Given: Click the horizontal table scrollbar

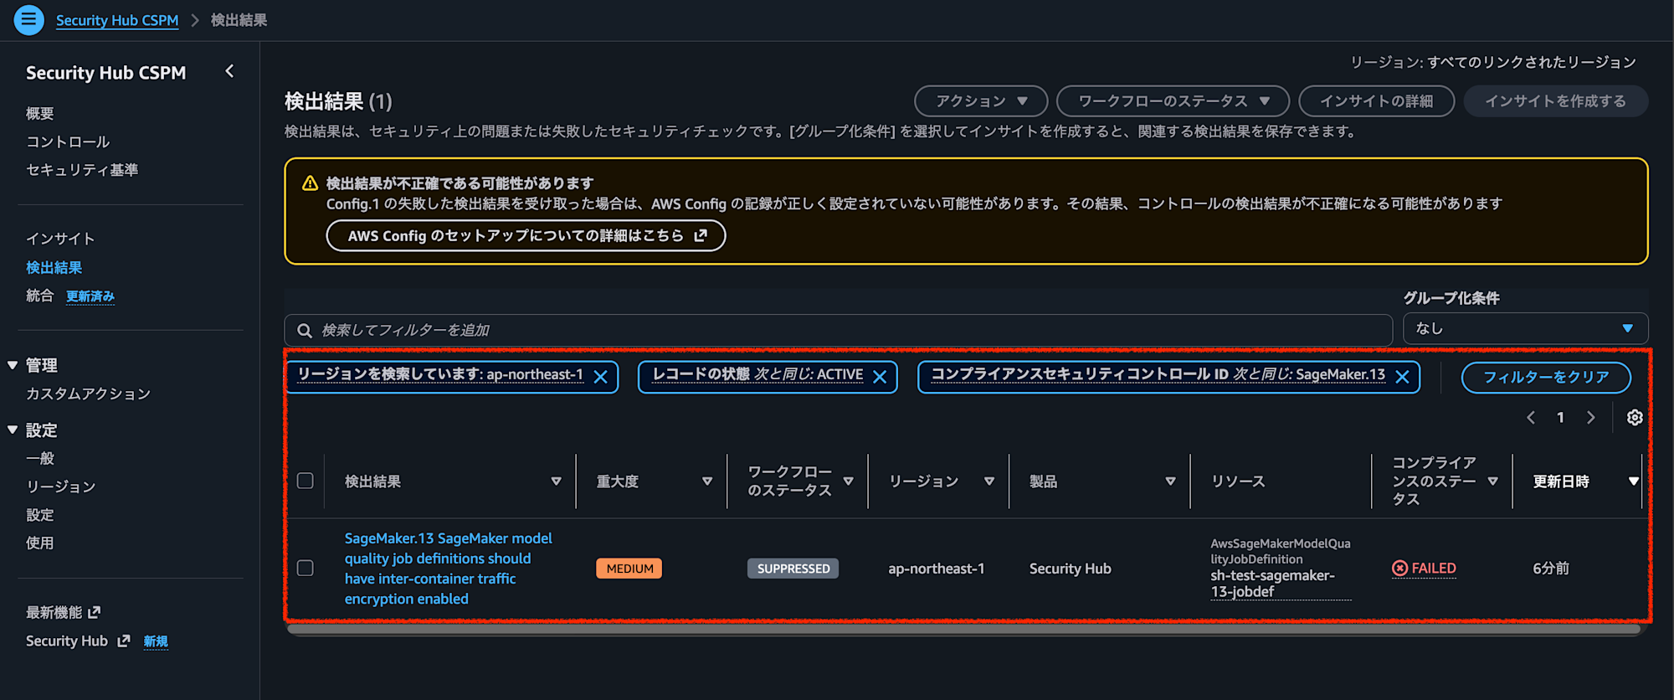Looking at the screenshot, I should pyautogui.click(x=963, y=630).
